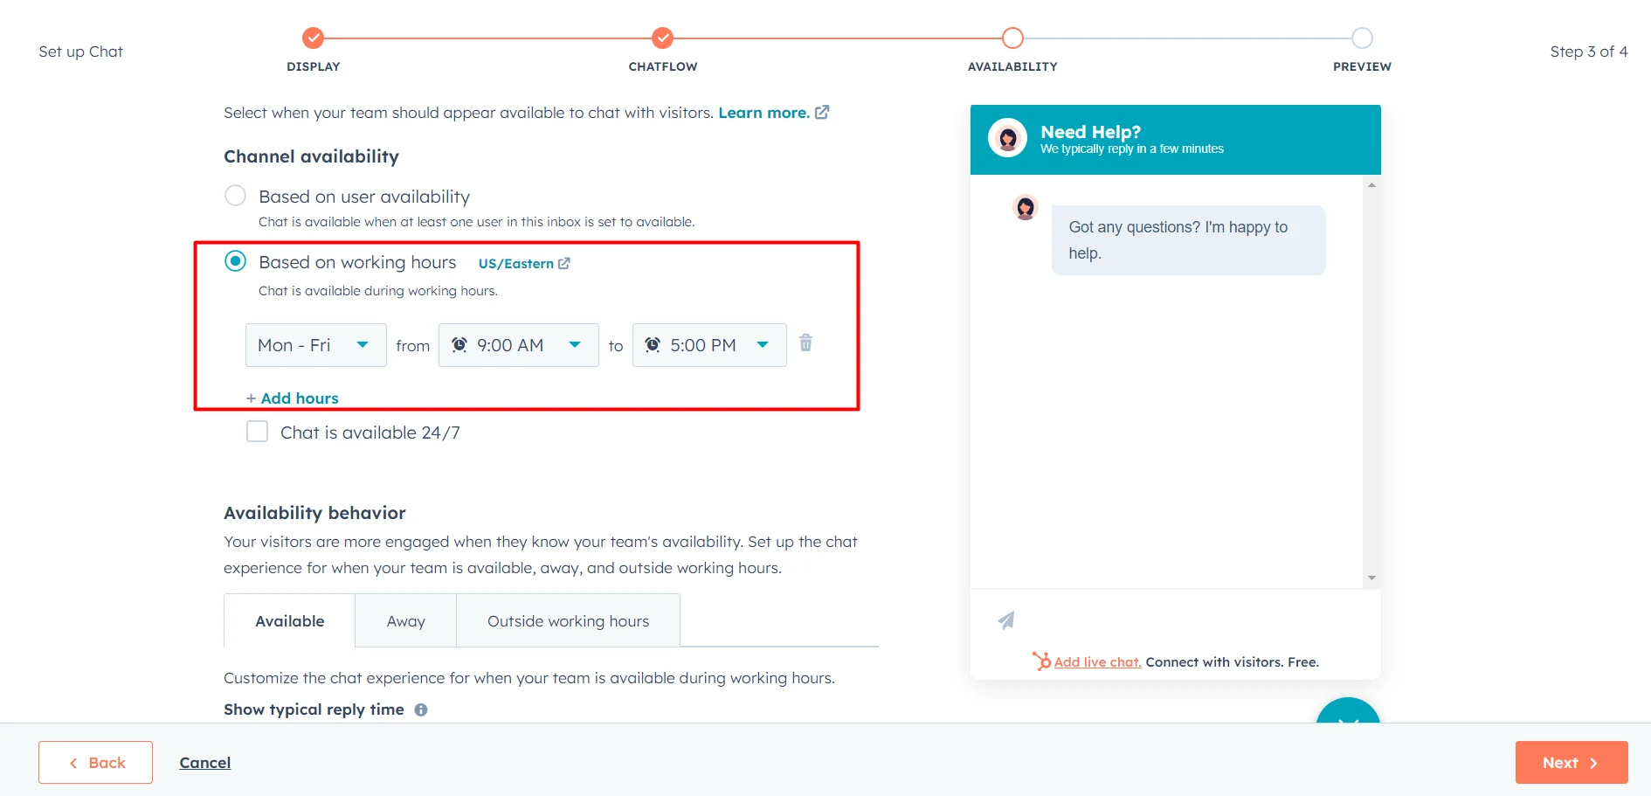
Task: Switch to the Away tab
Action: click(x=405, y=621)
